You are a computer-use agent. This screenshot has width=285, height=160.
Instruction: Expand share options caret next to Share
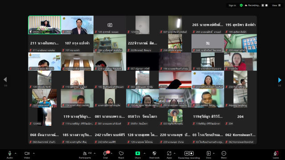[144, 153]
